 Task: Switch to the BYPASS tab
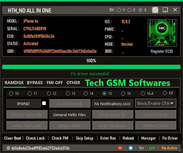[x=35, y=83]
